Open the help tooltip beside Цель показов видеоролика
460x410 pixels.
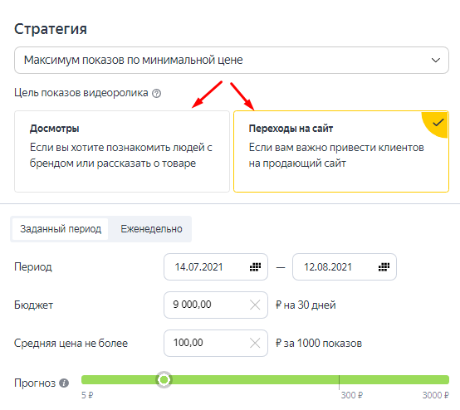pos(156,94)
